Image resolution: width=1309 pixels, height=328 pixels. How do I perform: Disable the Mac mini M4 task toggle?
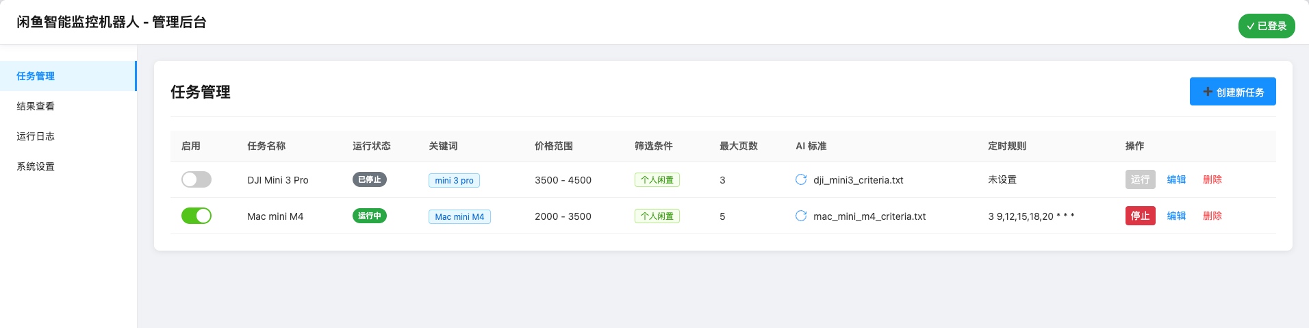[196, 216]
